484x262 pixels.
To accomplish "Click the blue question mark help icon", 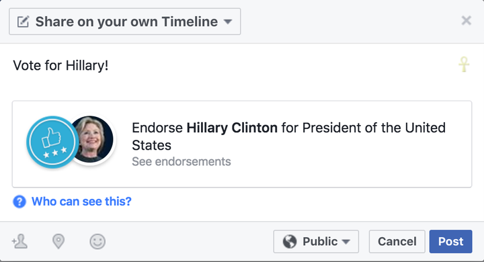I will [x=19, y=202].
